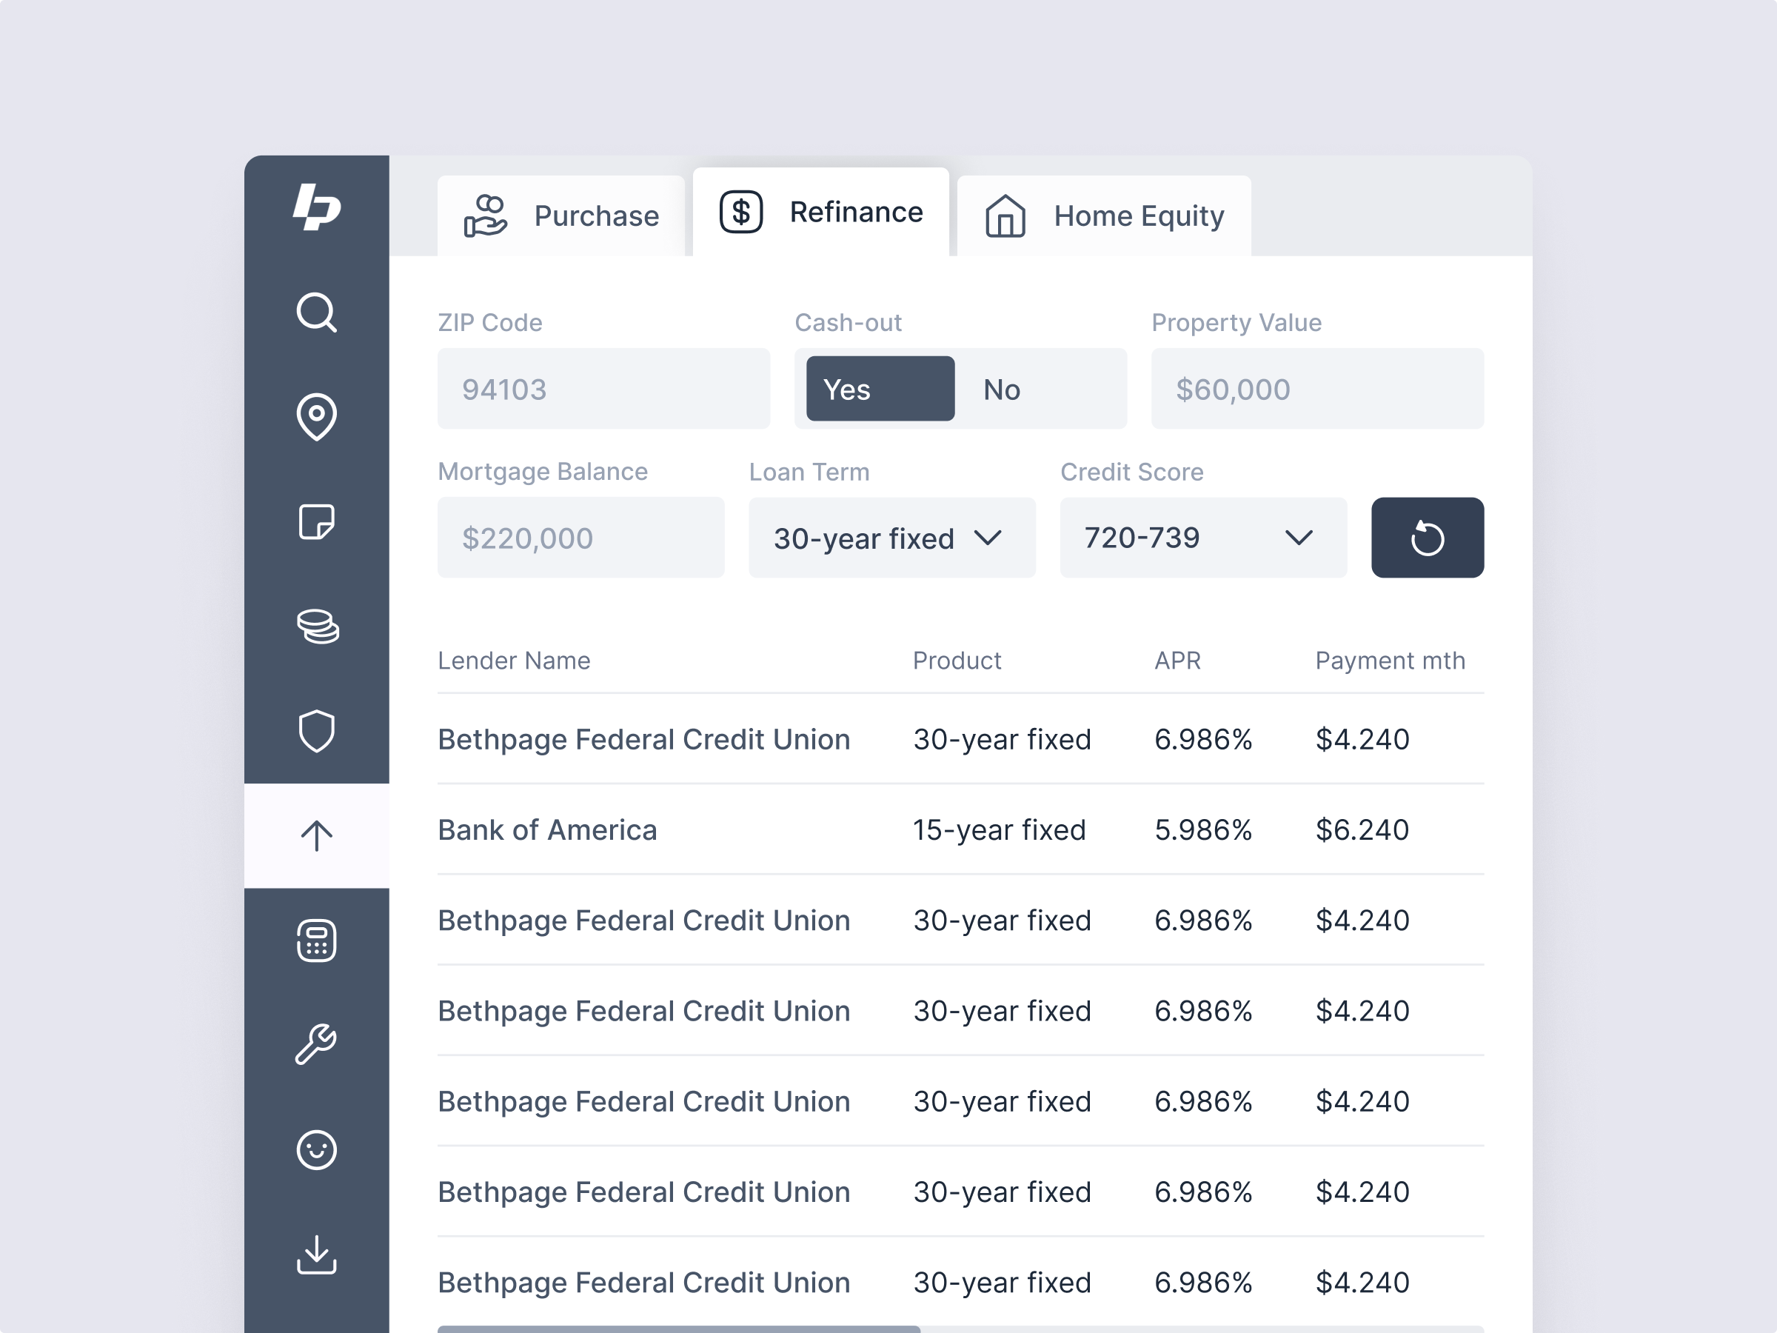
Task: Open the wrench tools sidebar icon
Action: point(316,1044)
